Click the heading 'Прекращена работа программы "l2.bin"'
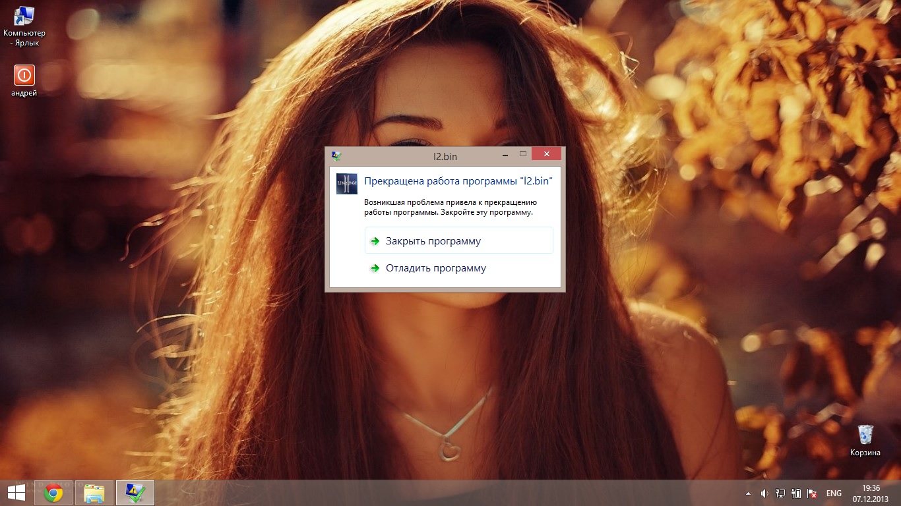The width and height of the screenshot is (901, 506). (458, 181)
